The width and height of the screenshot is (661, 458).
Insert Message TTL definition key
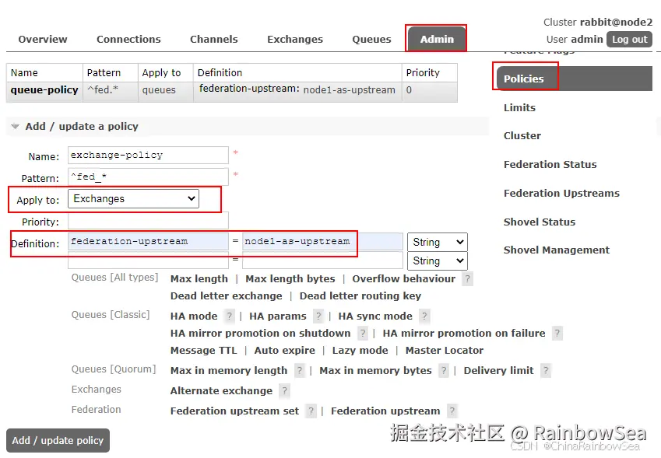pos(203,350)
